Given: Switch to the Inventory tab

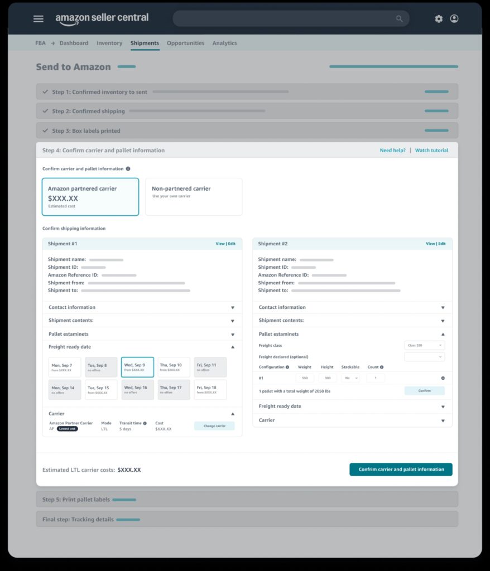Looking at the screenshot, I should (109, 43).
